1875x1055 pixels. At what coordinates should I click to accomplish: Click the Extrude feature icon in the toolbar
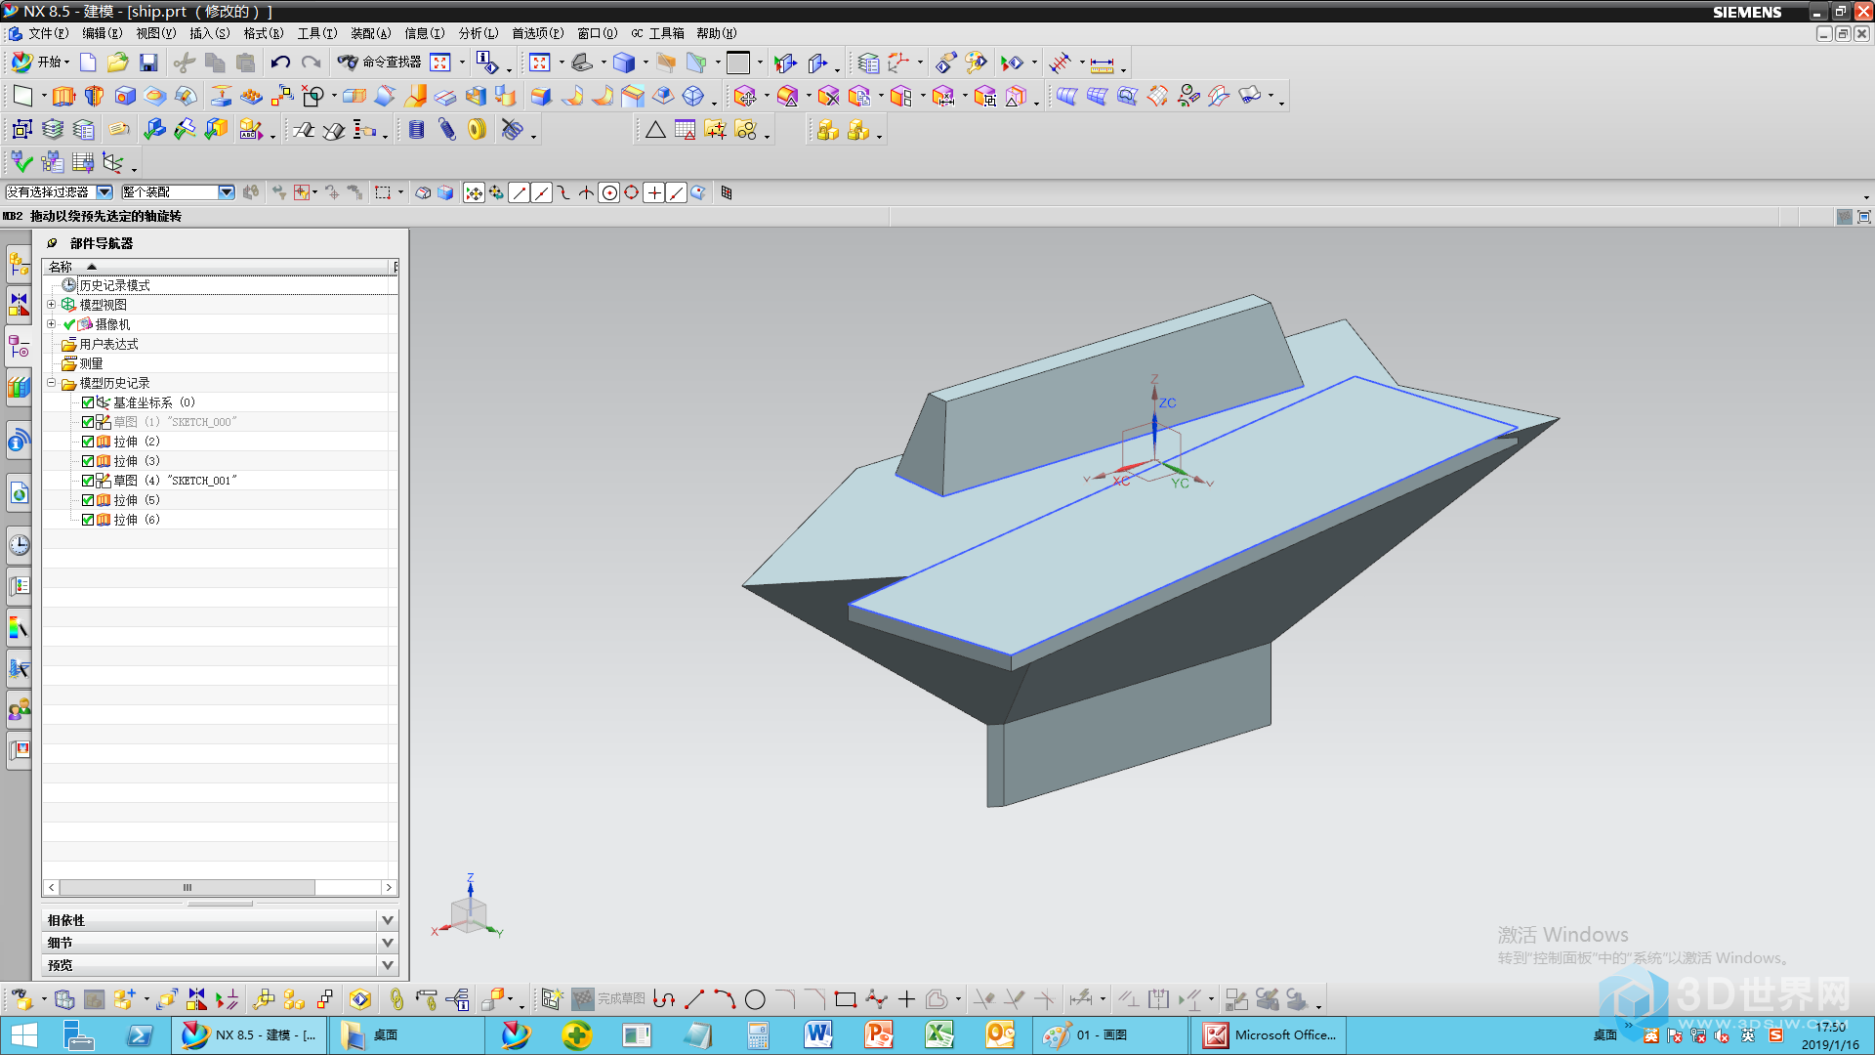click(63, 96)
